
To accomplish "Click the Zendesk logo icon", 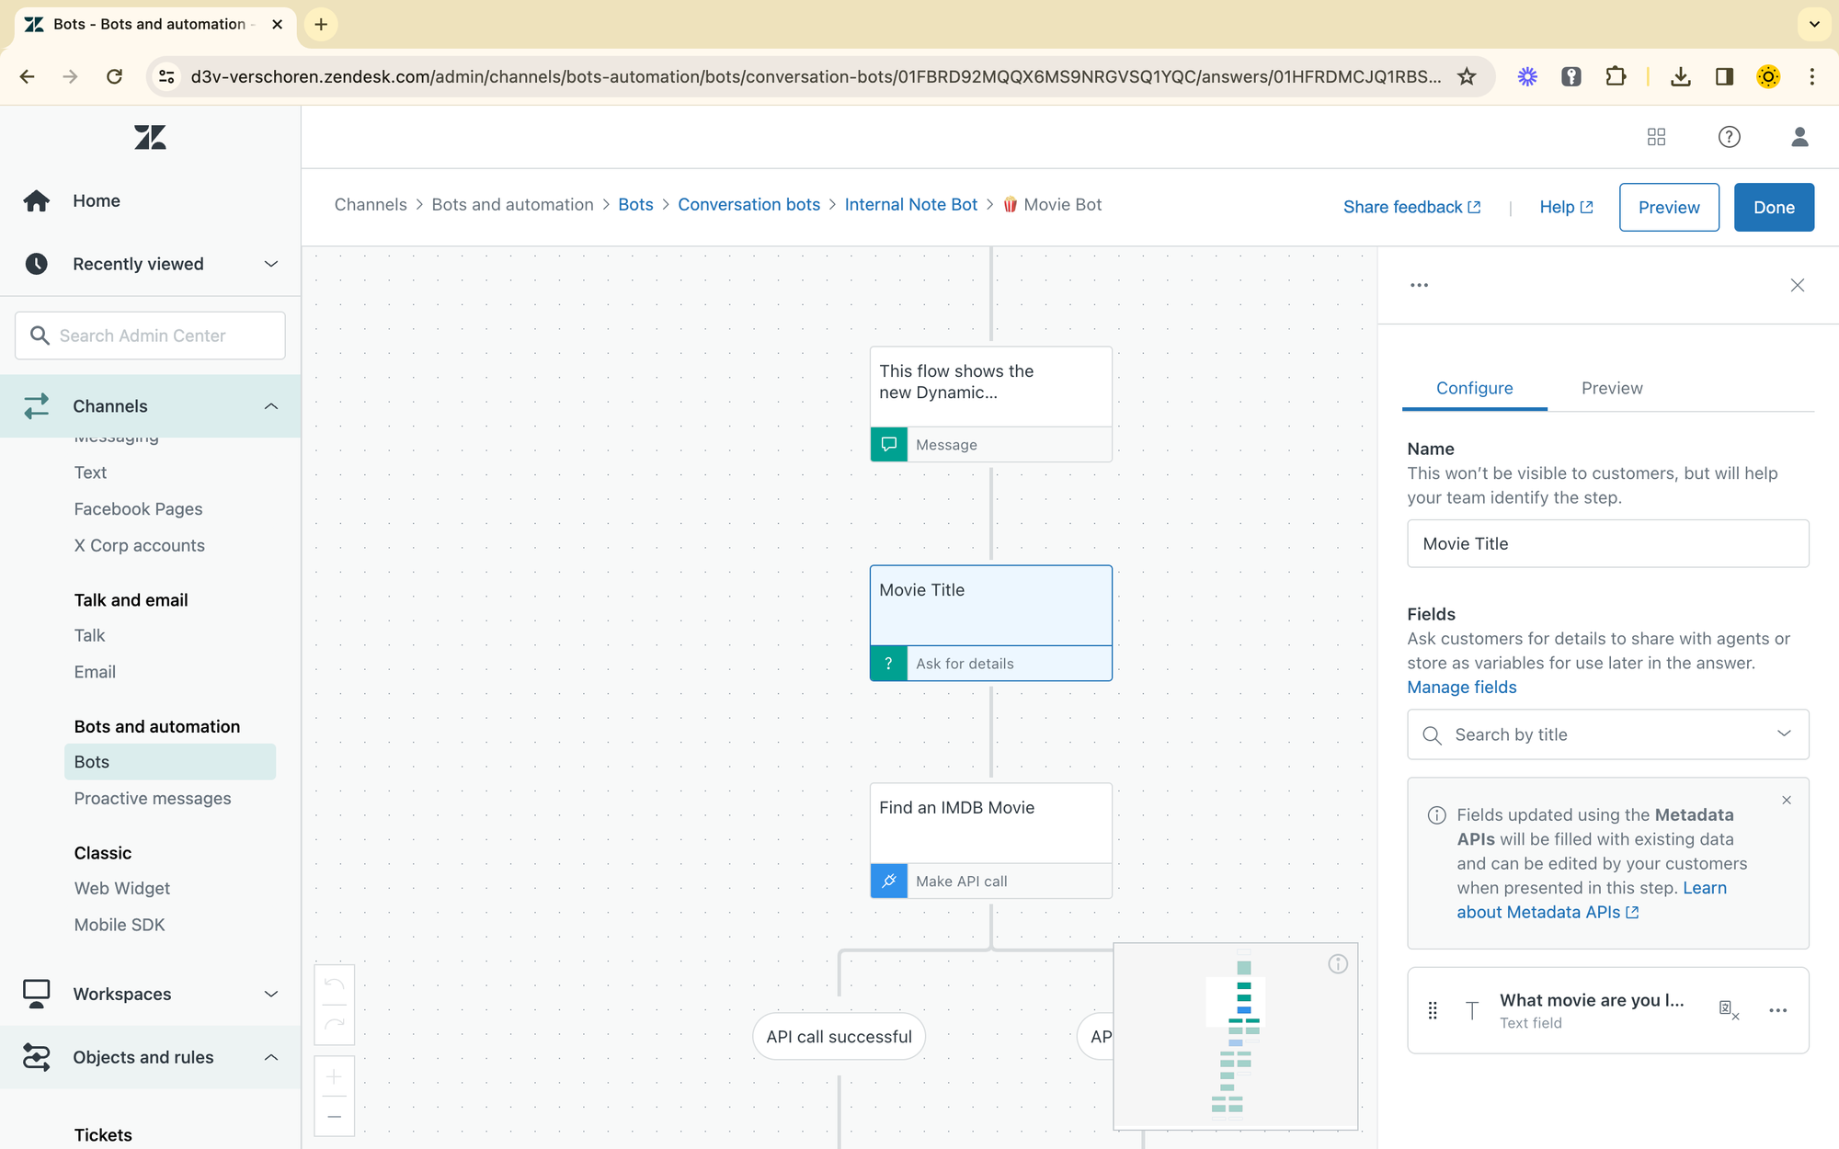I will [x=150, y=138].
